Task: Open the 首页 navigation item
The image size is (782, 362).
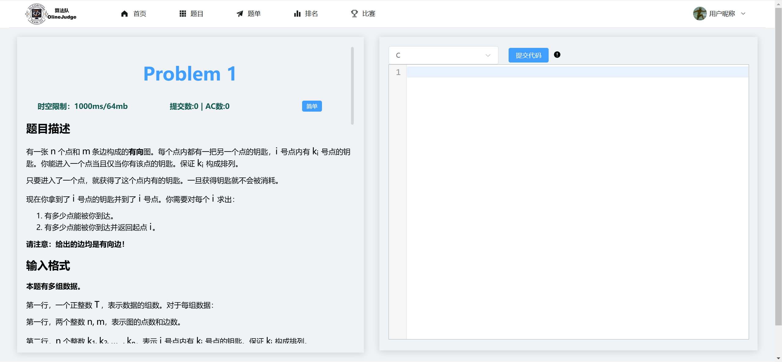Action: (134, 14)
